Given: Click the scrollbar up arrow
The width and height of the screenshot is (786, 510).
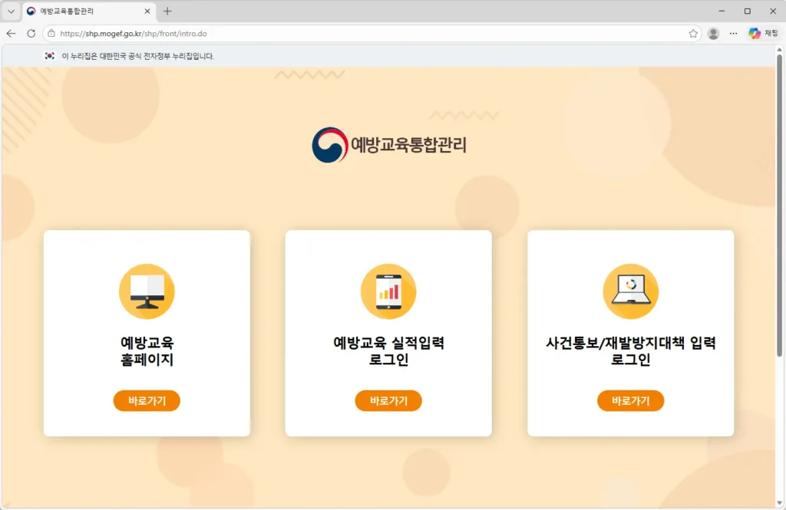Looking at the screenshot, I should pyautogui.click(x=781, y=48).
